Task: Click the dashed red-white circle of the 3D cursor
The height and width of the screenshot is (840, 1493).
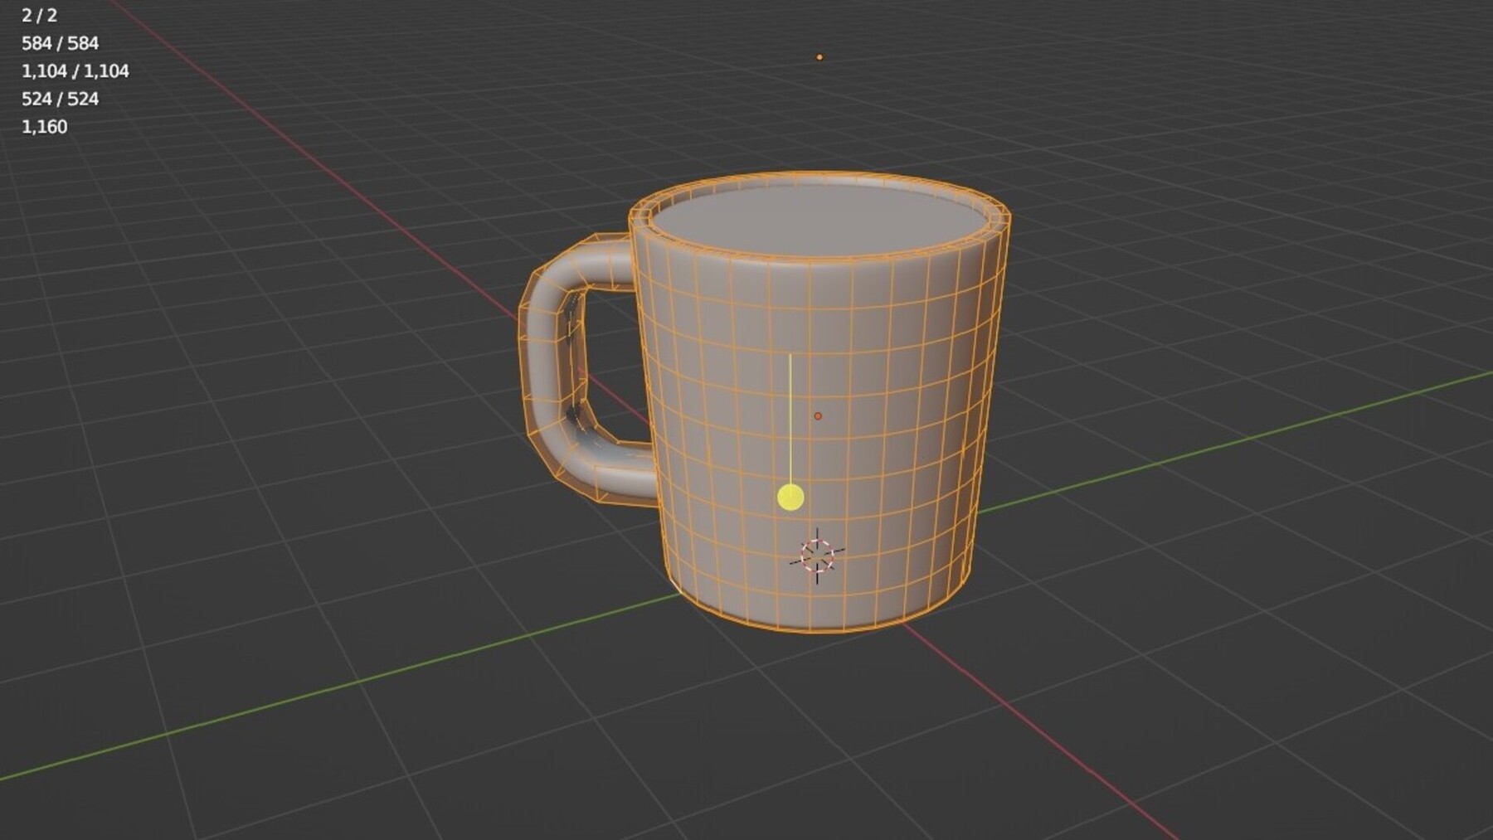Action: [x=817, y=556]
